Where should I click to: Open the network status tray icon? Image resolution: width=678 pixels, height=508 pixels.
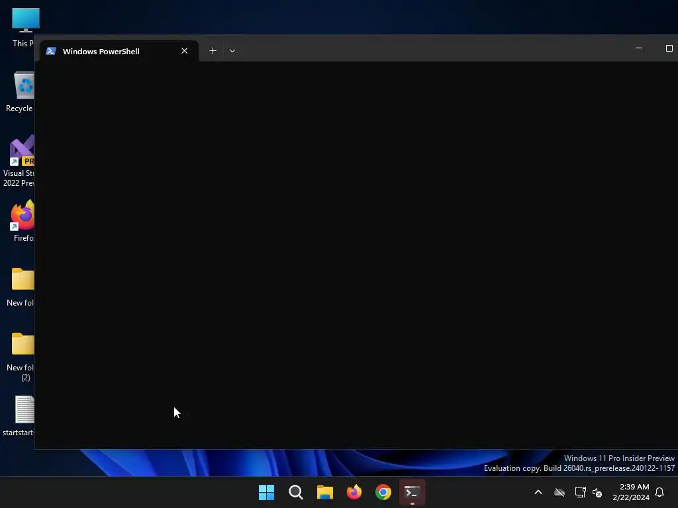tap(580, 492)
